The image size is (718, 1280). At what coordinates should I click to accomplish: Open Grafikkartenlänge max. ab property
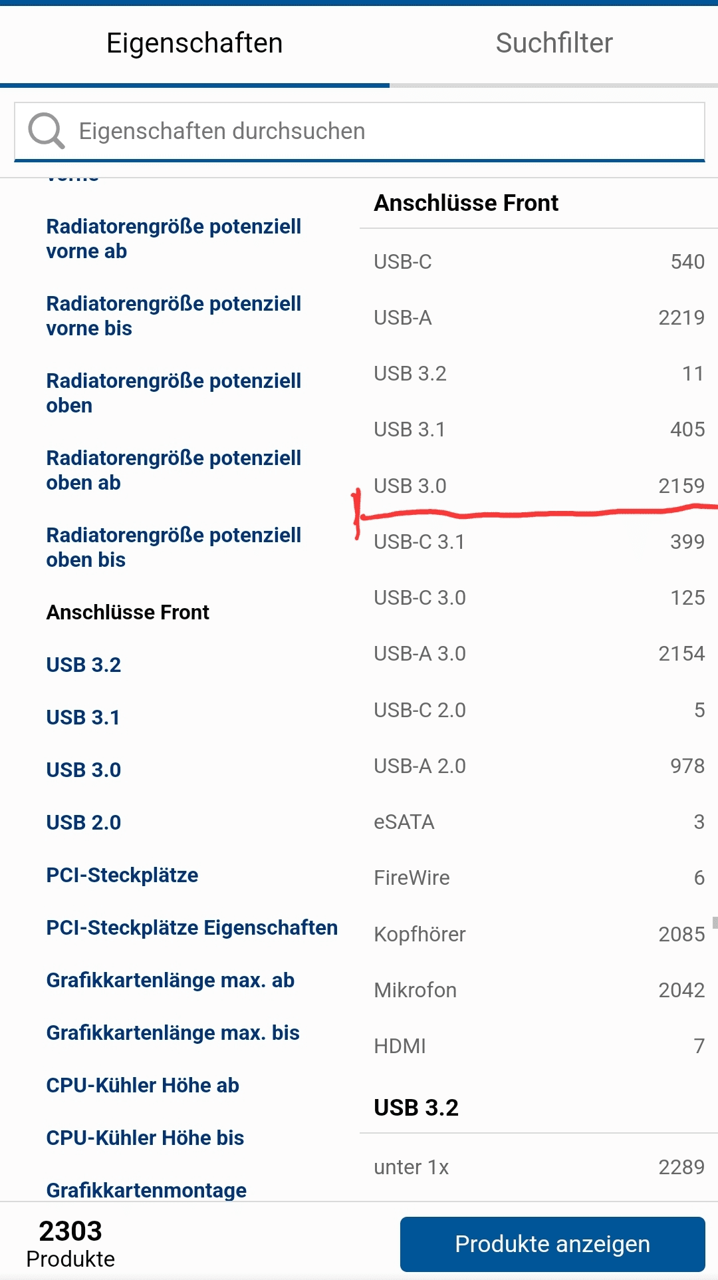170,980
